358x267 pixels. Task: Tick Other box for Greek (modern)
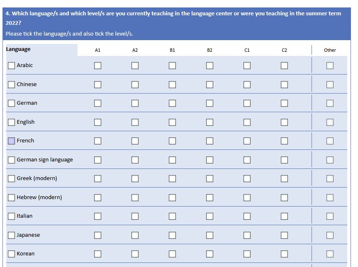click(330, 178)
